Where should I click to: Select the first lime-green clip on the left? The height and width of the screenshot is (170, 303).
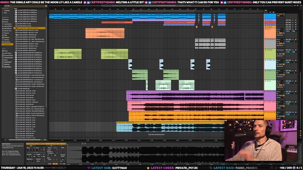coord(68,54)
